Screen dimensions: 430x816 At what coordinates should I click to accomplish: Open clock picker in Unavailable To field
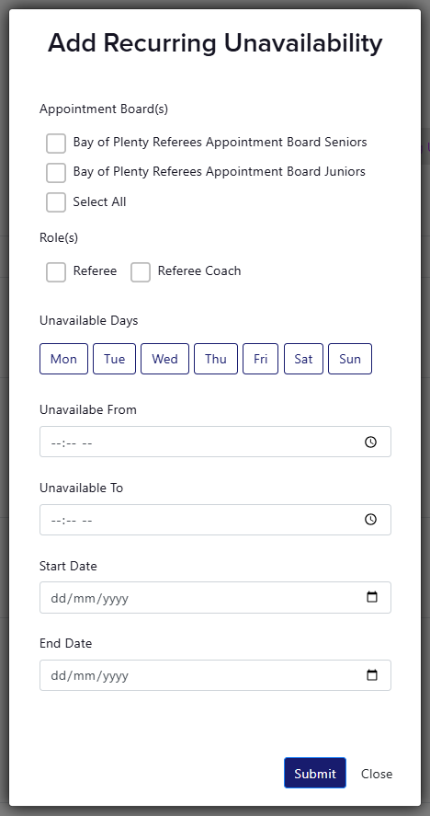(x=370, y=520)
